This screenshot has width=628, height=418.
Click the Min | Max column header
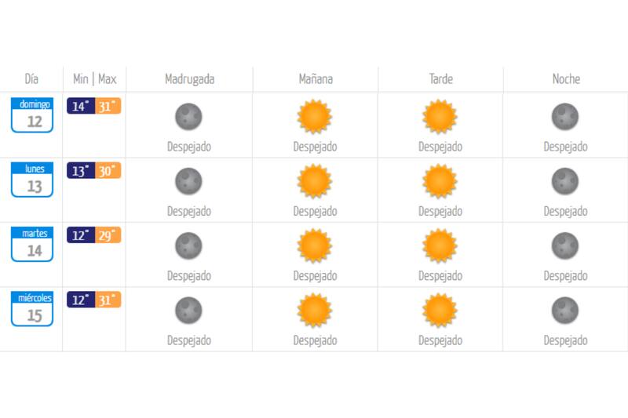[x=94, y=79]
